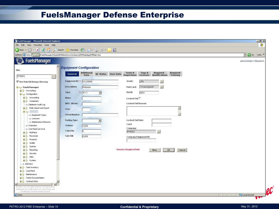Open the File menu
This screenshot has height=209, width=279.
[x=17, y=45]
